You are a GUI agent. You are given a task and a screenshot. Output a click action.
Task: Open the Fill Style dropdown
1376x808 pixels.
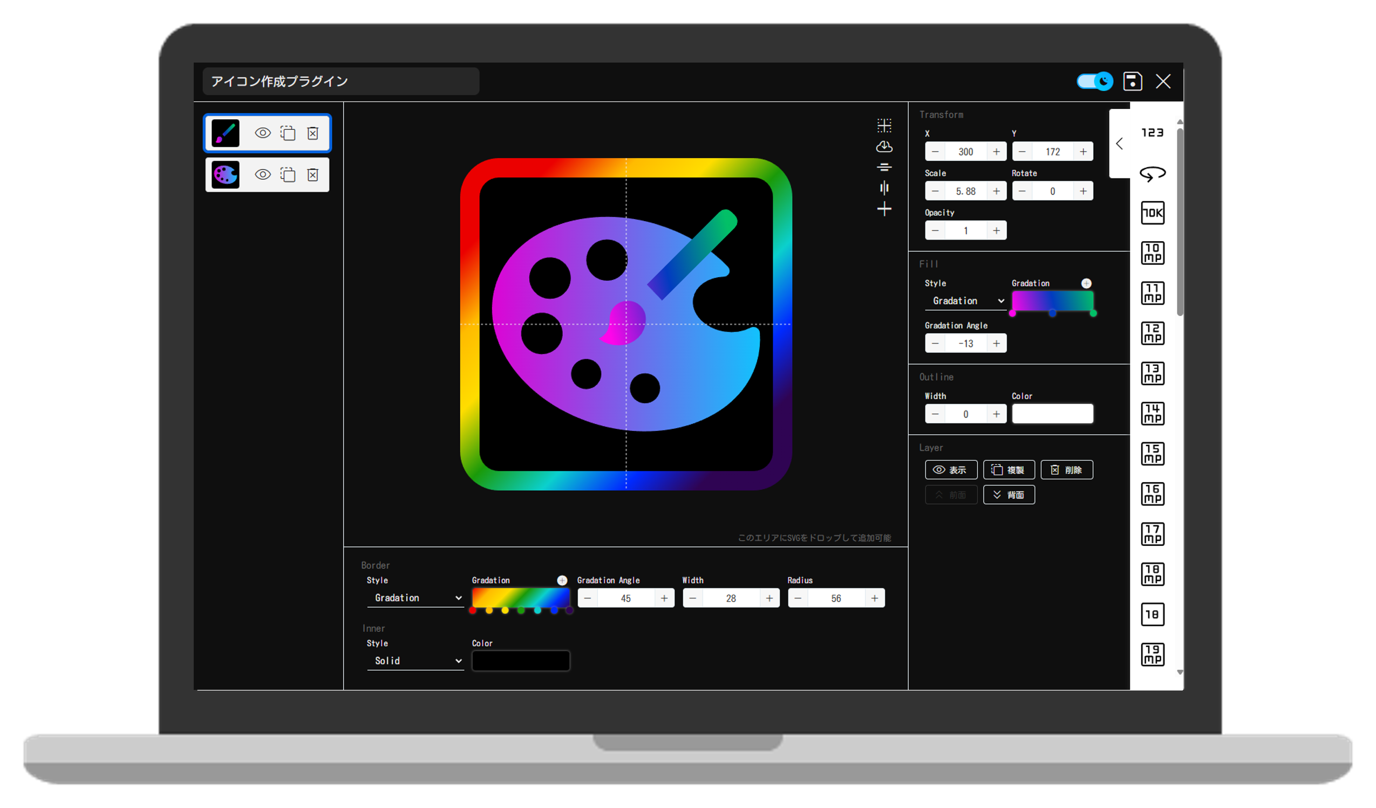(x=965, y=301)
